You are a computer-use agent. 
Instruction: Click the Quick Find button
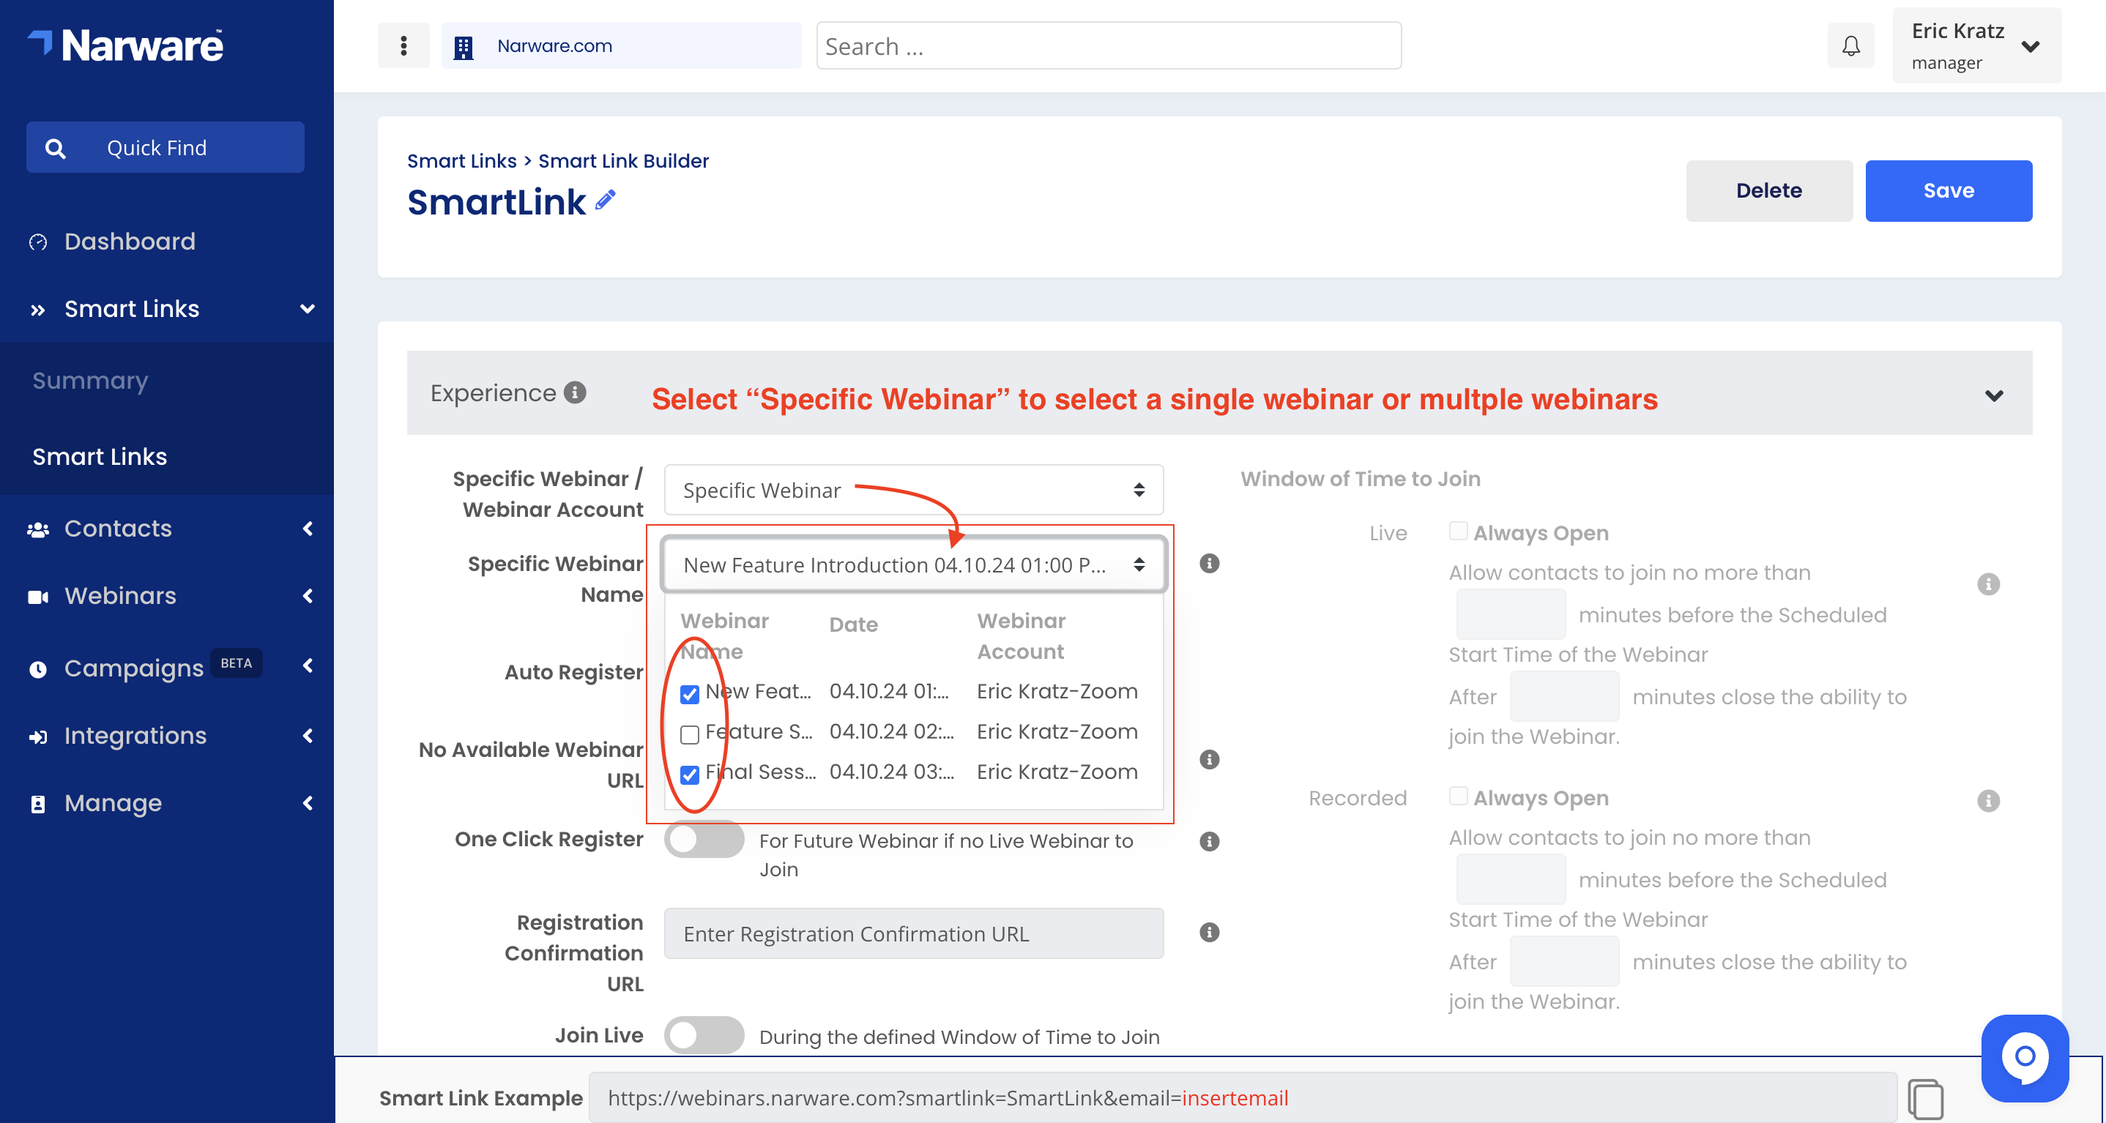165,147
